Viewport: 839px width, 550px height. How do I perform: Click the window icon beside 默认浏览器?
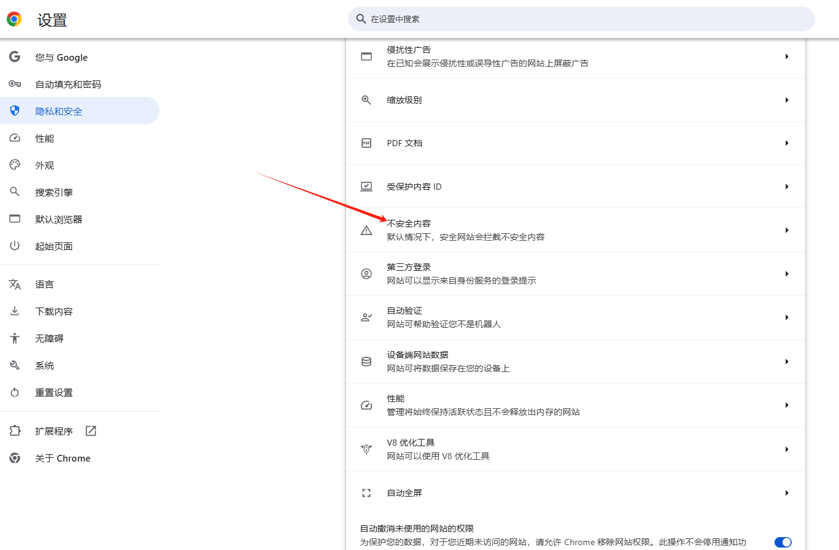[x=15, y=219]
